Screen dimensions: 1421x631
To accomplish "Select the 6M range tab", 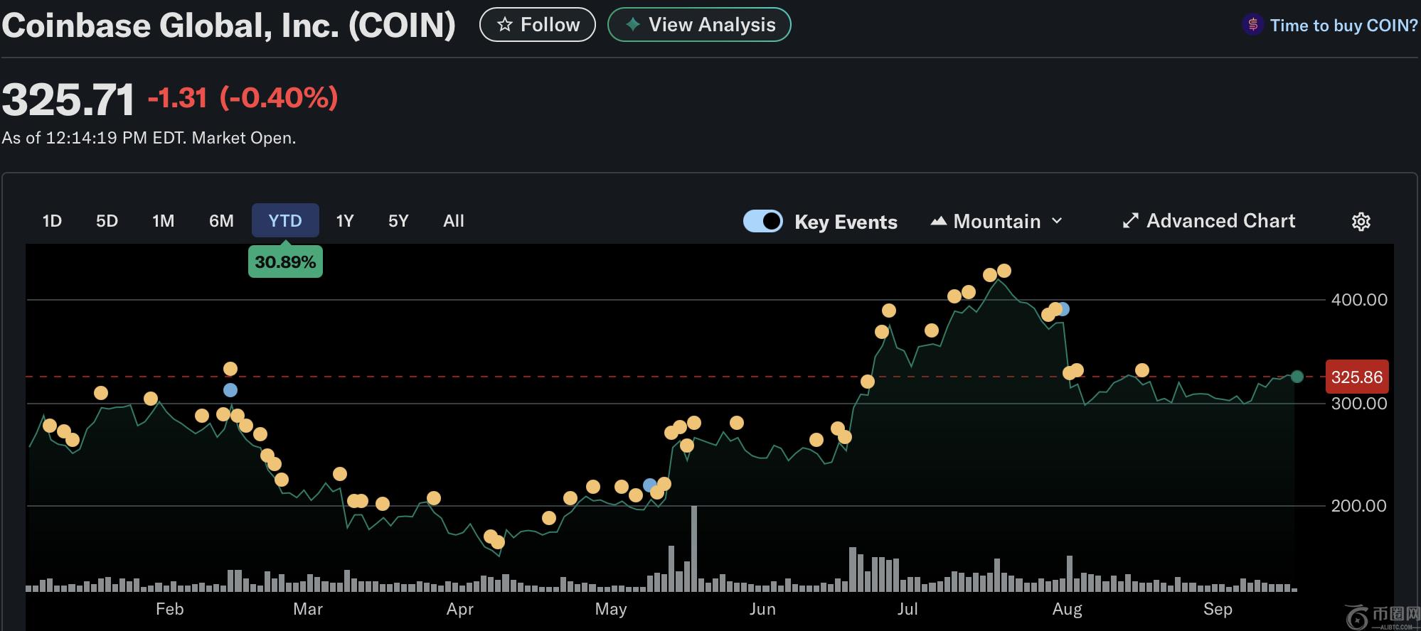I will [x=221, y=221].
